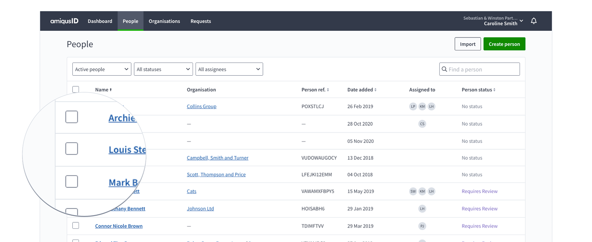Click the LP assignee avatar badge
The width and height of the screenshot is (592, 242).
[x=413, y=106]
